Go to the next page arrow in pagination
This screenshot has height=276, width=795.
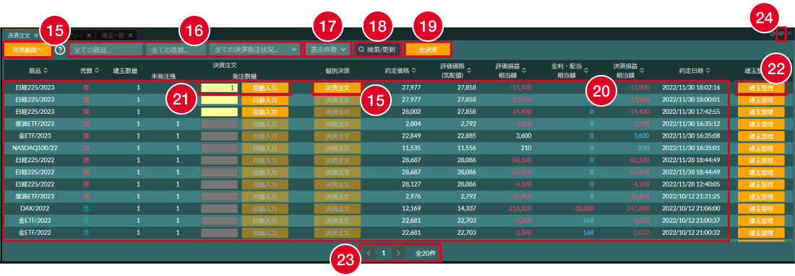coord(399,252)
